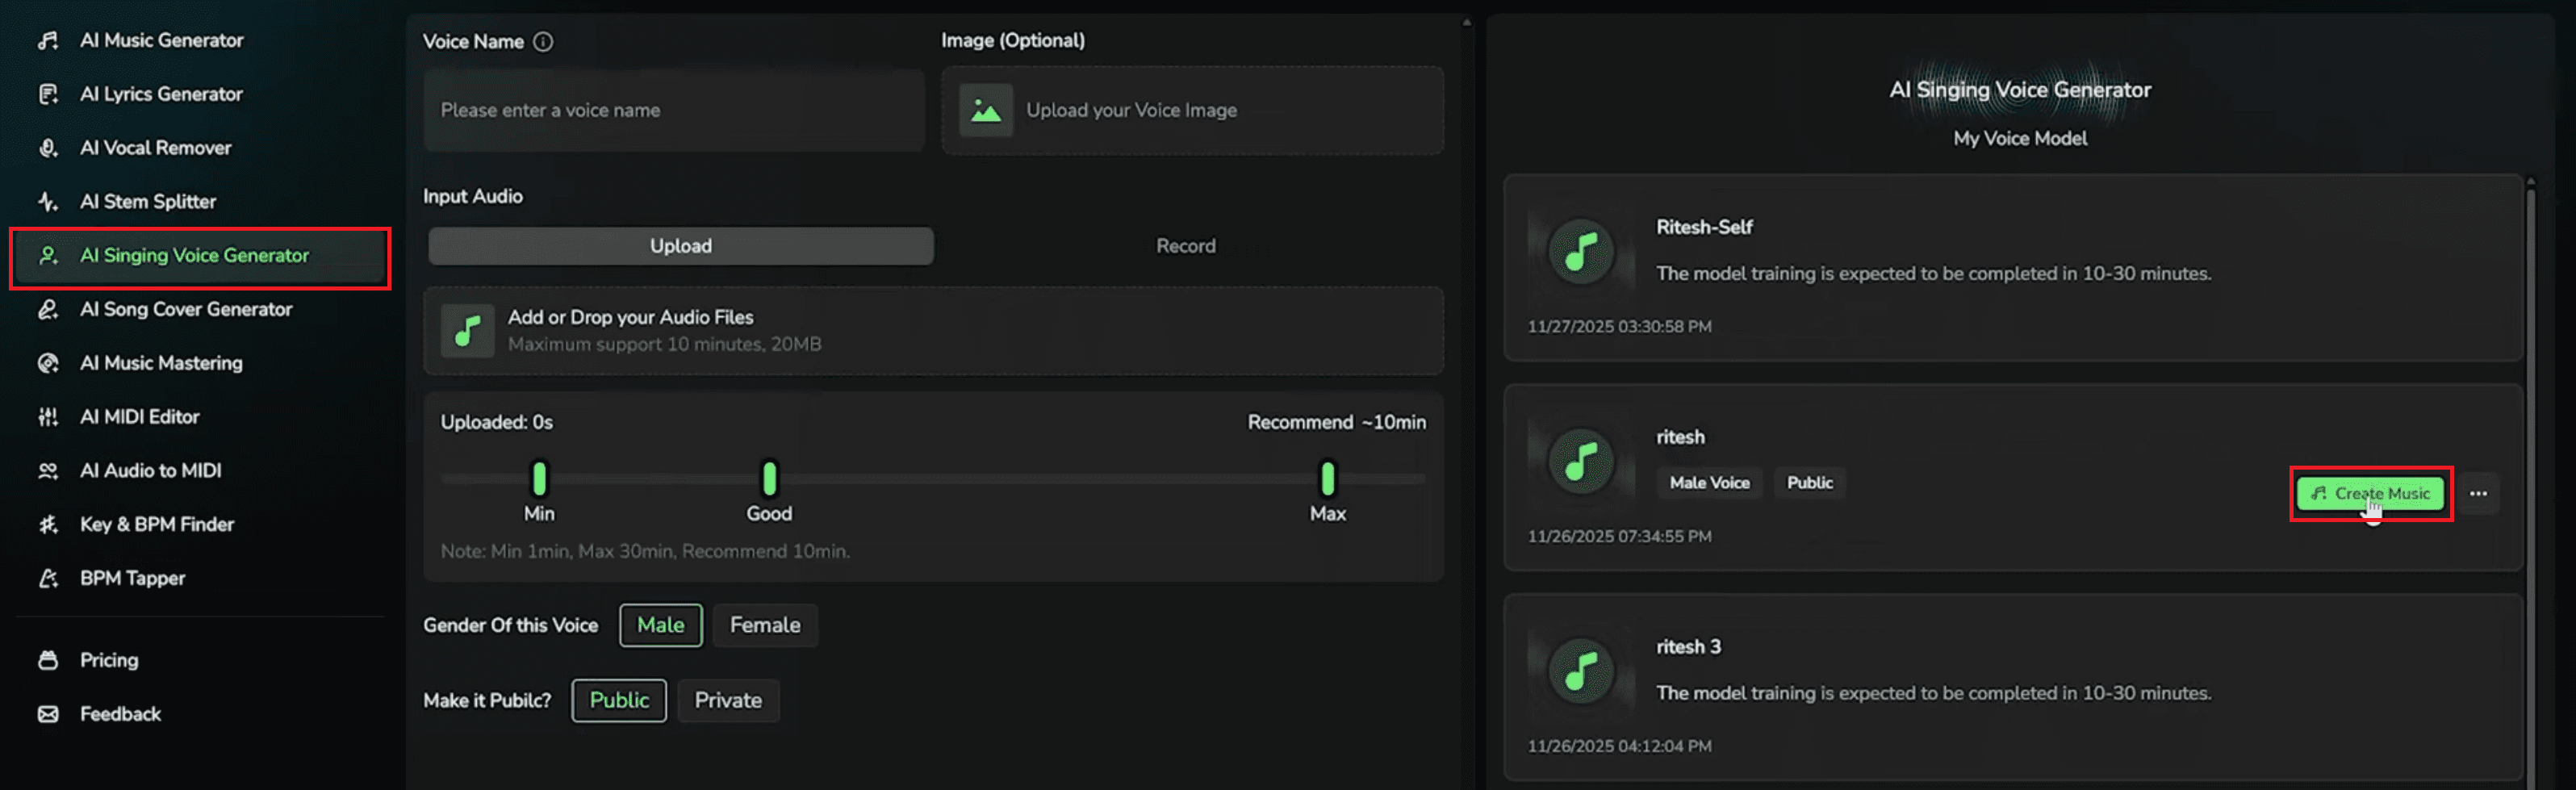This screenshot has width=2576, height=790.
Task: Set the voice to Public
Action: (619, 701)
